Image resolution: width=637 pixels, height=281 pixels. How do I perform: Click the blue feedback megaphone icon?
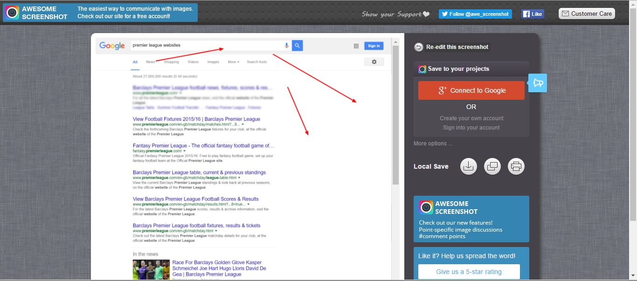coord(538,83)
